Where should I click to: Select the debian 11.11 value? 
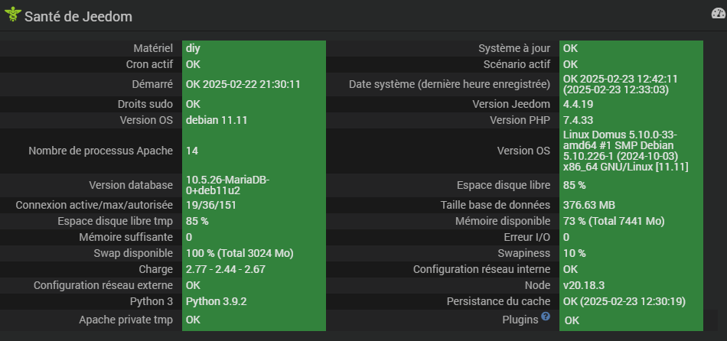217,121
